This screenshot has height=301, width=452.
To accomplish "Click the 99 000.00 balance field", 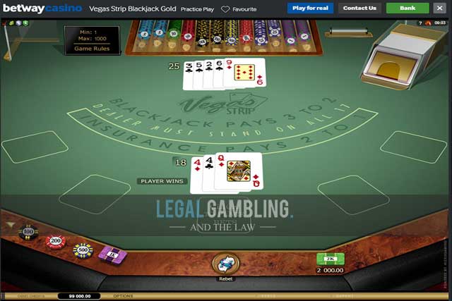I will (79, 296).
